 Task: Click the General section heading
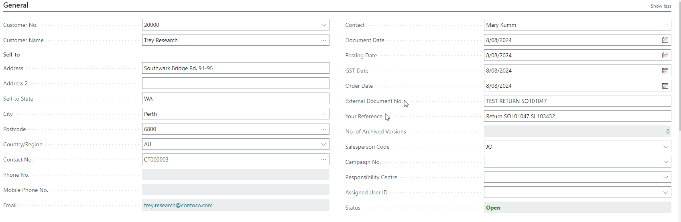pyautogui.click(x=16, y=5)
